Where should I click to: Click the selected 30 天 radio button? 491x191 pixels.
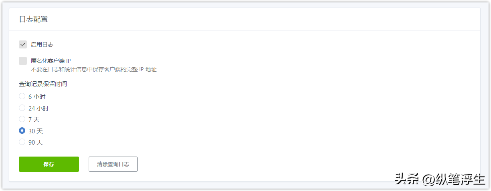click(22, 131)
